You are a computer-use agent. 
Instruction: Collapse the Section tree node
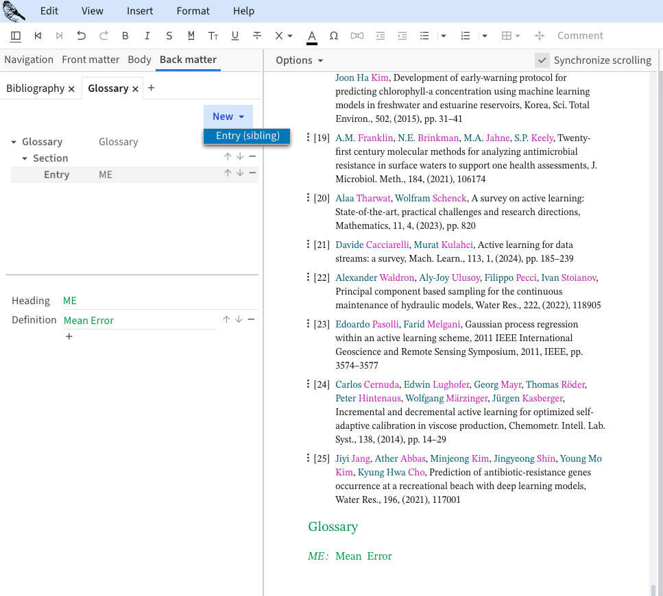[x=25, y=158]
